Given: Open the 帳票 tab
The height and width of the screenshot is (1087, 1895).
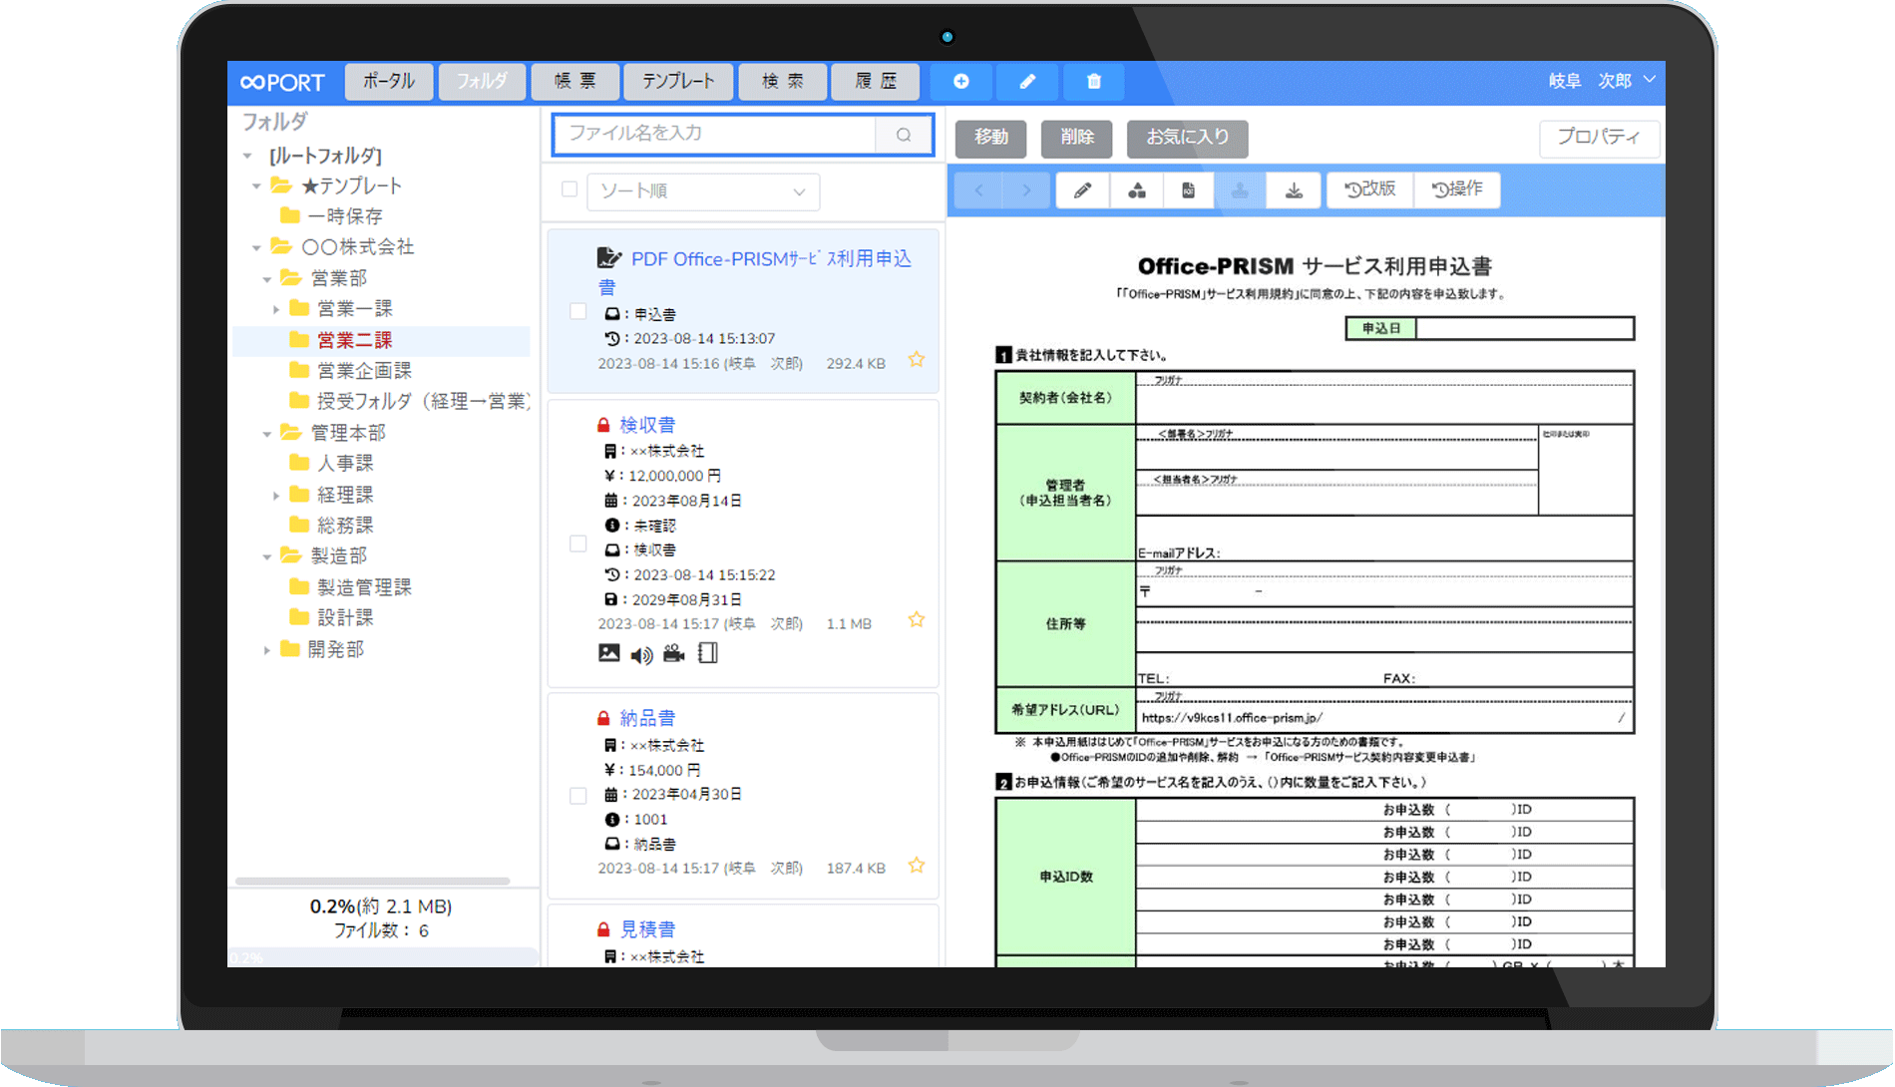Looking at the screenshot, I should pos(575,82).
